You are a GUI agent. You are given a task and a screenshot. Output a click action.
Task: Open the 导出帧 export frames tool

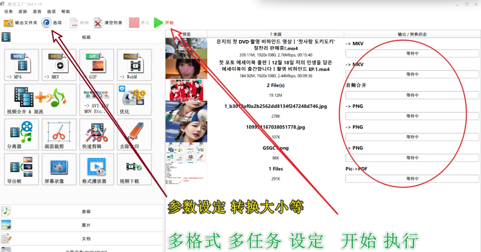[x=21, y=169]
